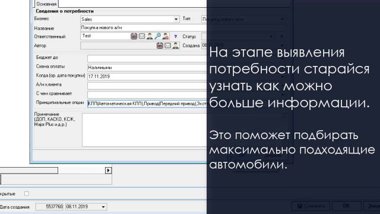The image size is (380, 214).
Task: Click the Когда field with 17.11.2019
Action: coord(147,77)
